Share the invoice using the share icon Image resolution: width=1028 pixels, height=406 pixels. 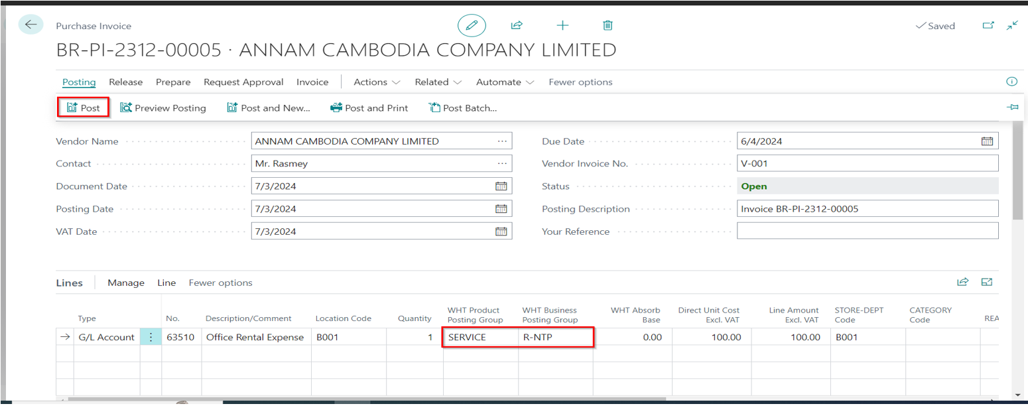click(x=517, y=26)
